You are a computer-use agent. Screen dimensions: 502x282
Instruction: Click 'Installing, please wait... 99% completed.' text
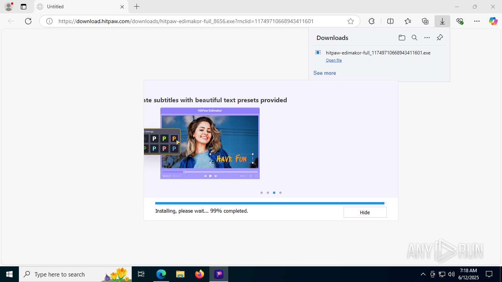click(x=202, y=211)
